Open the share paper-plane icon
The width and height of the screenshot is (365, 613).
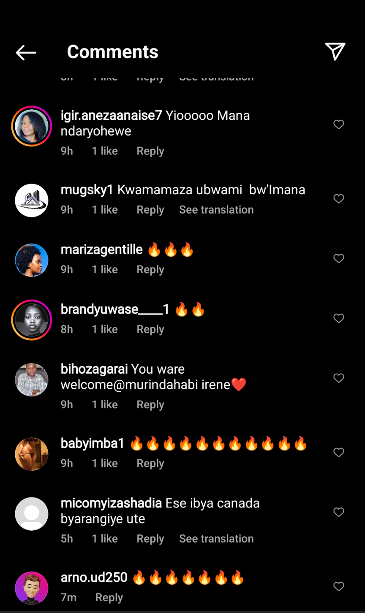click(x=335, y=52)
